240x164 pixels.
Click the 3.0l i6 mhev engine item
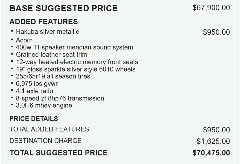(x=44, y=105)
